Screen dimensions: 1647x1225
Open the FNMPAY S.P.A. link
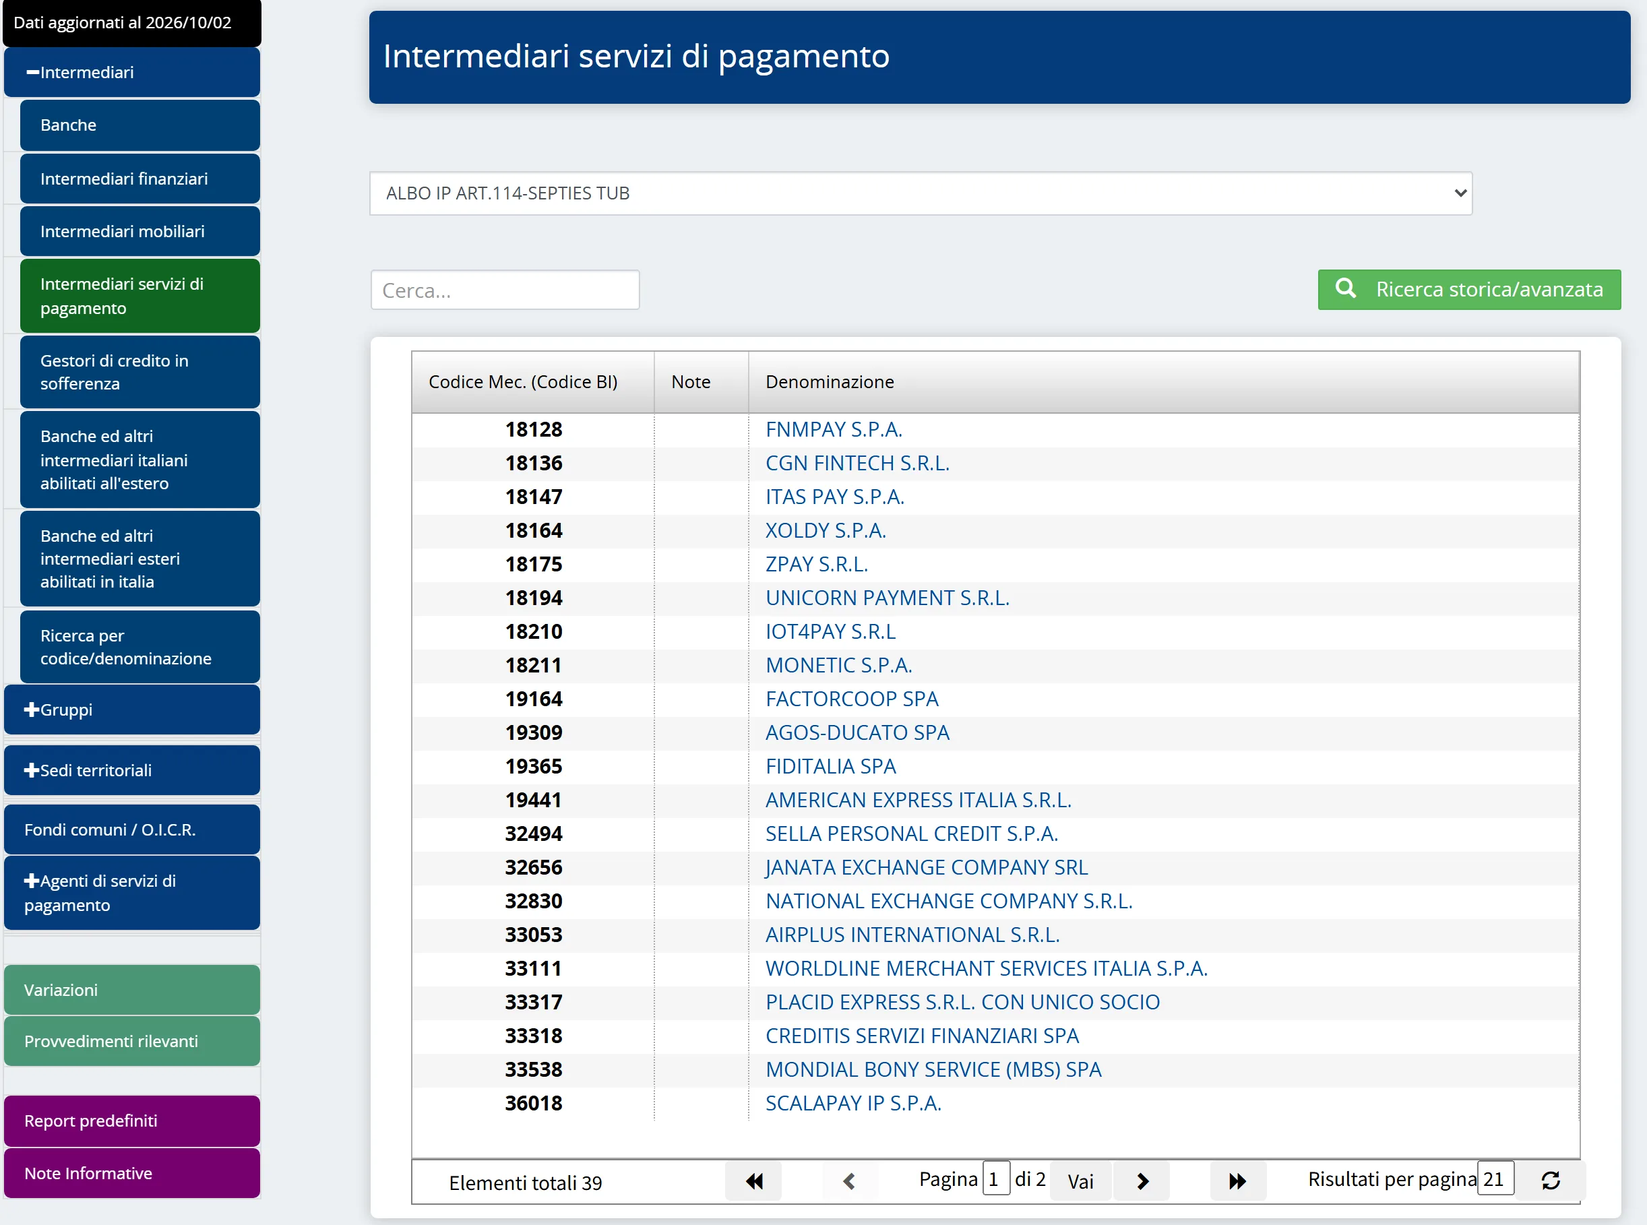click(834, 429)
